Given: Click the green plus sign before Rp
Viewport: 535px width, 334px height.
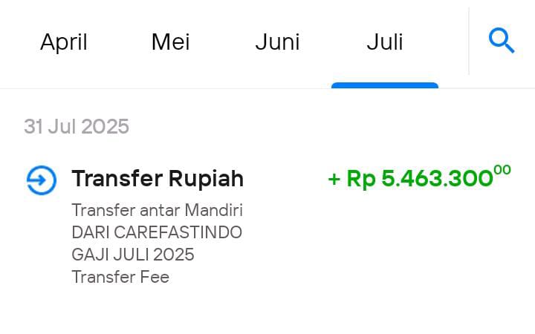Looking at the screenshot, I should tap(334, 179).
